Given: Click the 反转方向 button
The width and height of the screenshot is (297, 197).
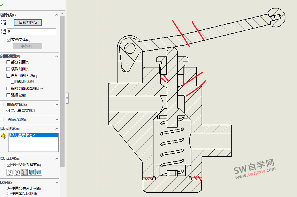Looking at the screenshot, I should click(27, 23).
